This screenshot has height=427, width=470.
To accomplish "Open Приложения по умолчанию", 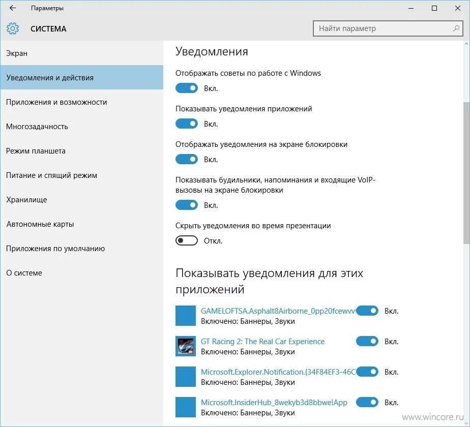I will pos(81,249).
